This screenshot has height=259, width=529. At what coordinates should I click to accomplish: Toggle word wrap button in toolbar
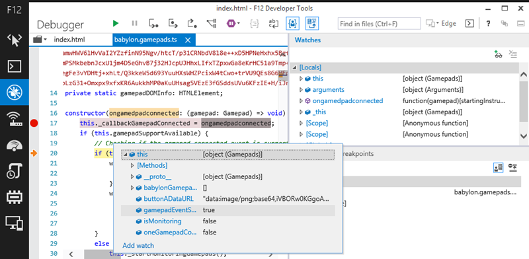click(x=273, y=23)
